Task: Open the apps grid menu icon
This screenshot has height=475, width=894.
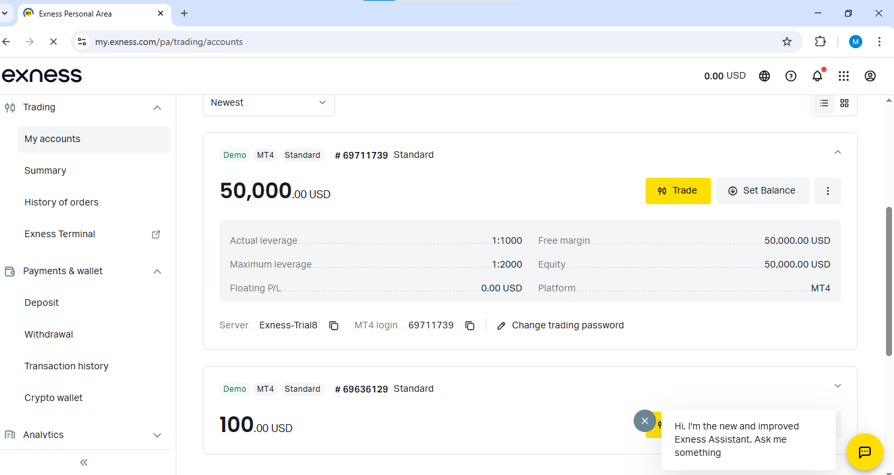Action: [844, 76]
